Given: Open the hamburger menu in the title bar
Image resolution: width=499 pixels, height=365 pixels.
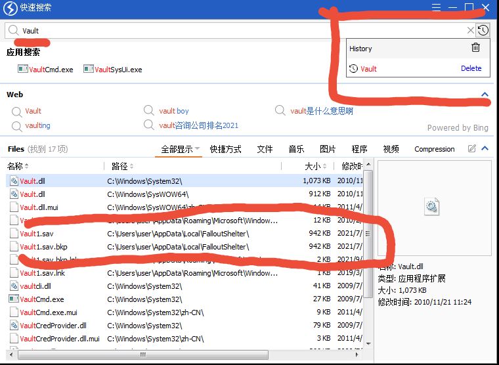Looking at the screenshot, I should coord(437,7).
